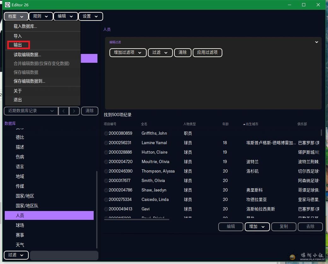Image resolution: width=328 pixels, height=264 pixels.
Task: Click the Editor 26 app logo icon
Action: point(8,5)
